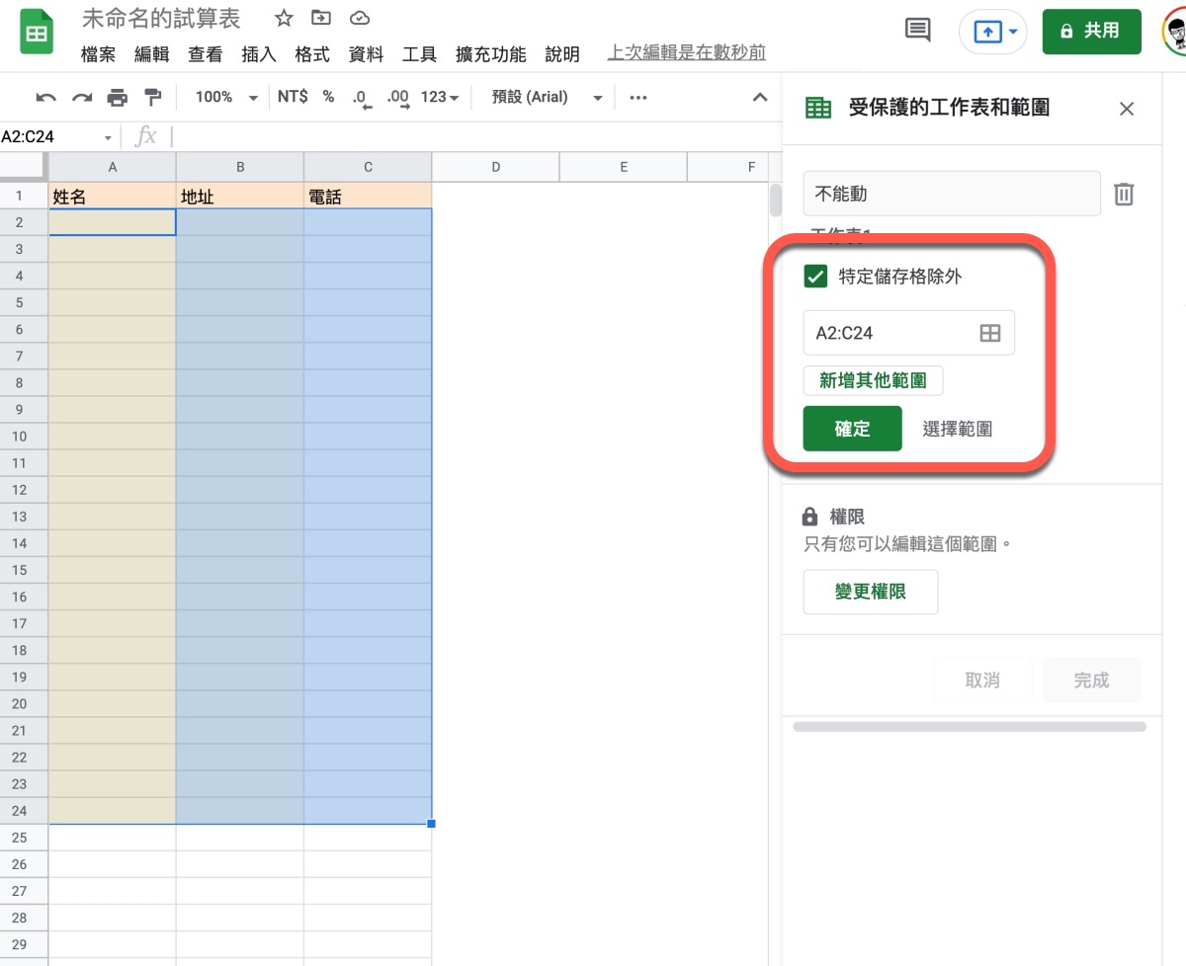
Task: Open the zoom 100% dropdown
Action: pos(225,97)
